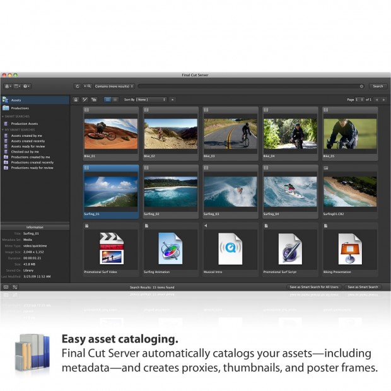The image size is (391, 391).
Task: Click the Bike_05 label text
Action: point(329,156)
